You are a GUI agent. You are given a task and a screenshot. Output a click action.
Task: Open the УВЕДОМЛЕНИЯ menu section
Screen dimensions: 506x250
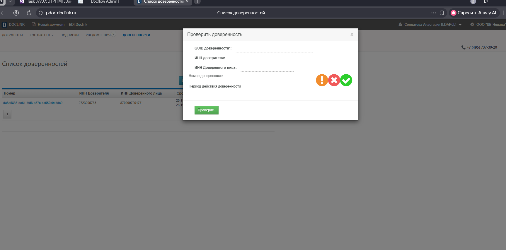(x=98, y=35)
